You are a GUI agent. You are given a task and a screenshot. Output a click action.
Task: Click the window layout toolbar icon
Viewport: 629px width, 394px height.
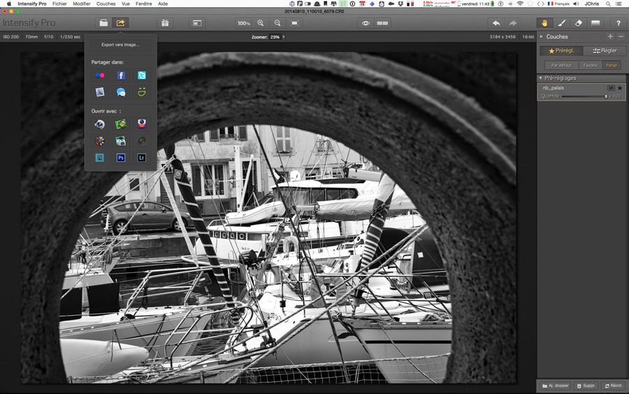(197, 23)
